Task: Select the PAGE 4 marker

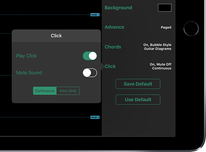Action: 95,117
